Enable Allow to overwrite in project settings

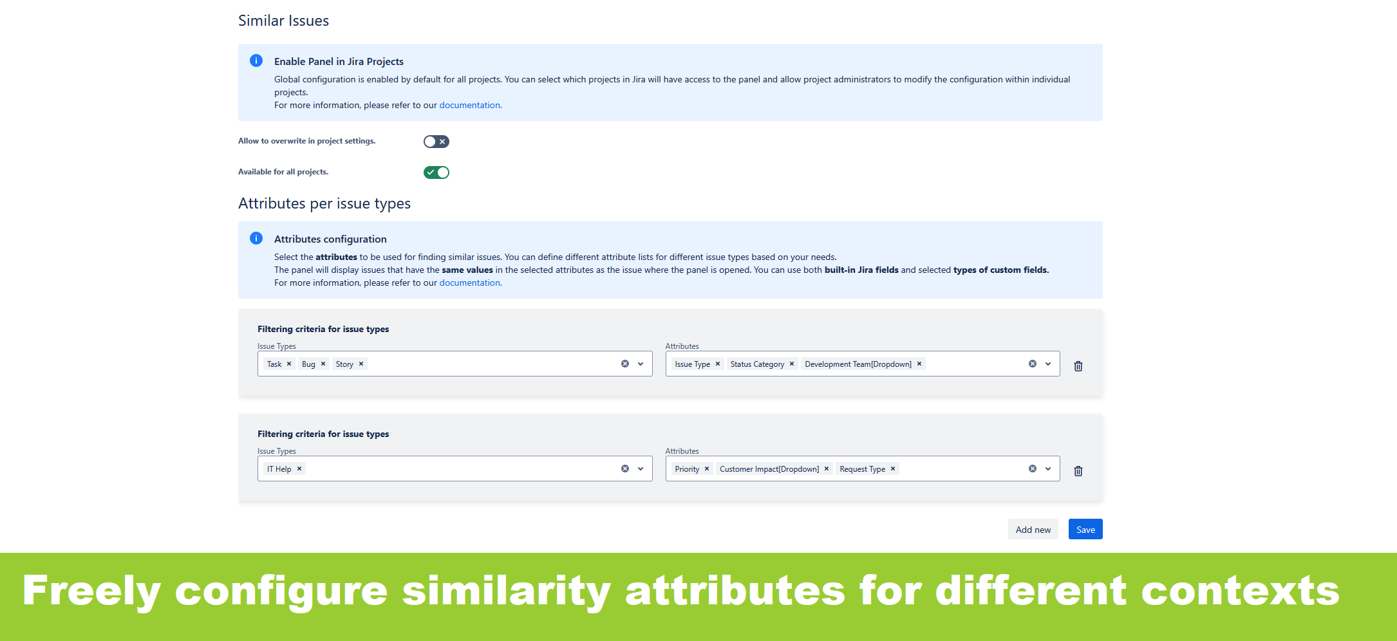pos(436,142)
